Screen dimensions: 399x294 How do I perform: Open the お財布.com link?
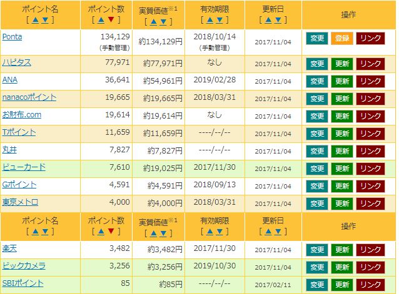click(x=22, y=115)
